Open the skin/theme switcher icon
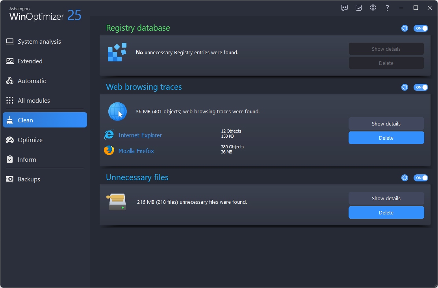Viewport: 438px width, 288px height. (x=358, y=8)
